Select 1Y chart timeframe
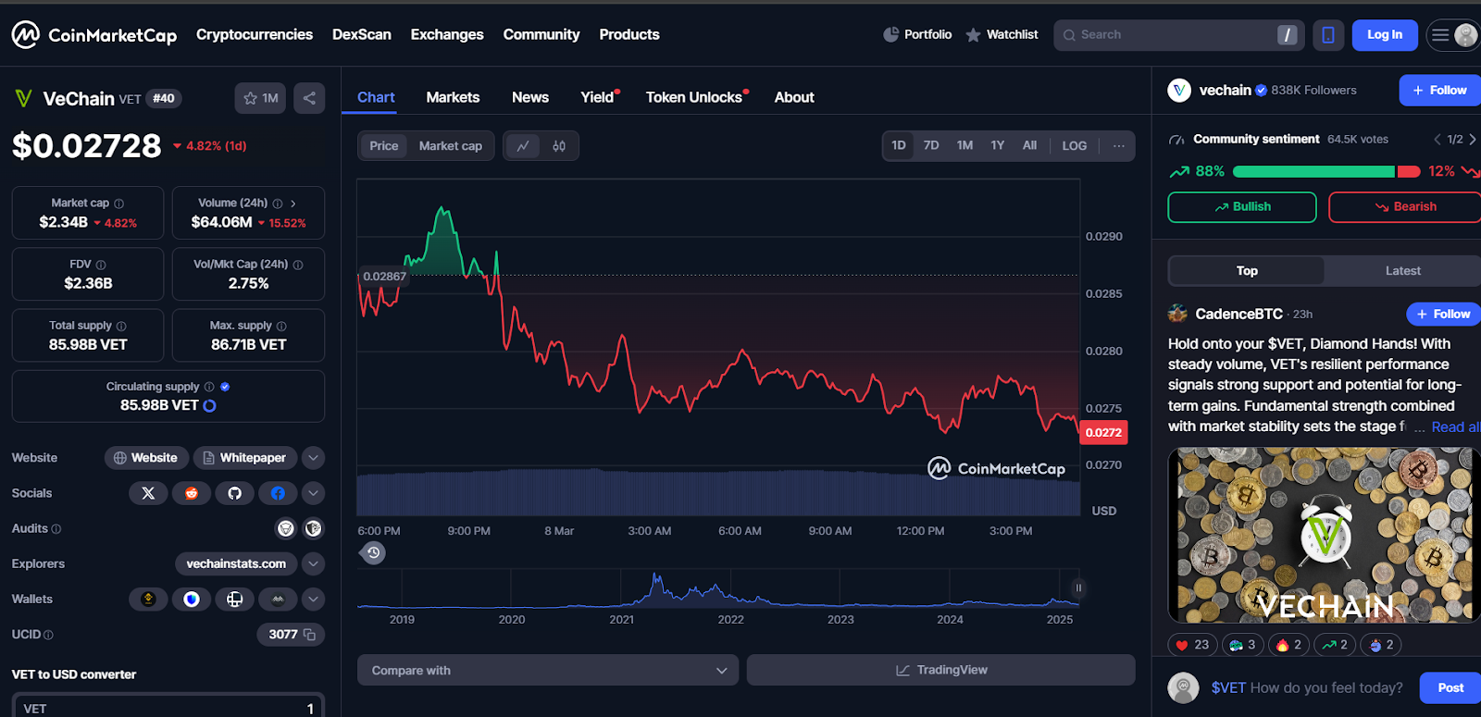This screenshot has width=1481, height=717. [998, 145]
